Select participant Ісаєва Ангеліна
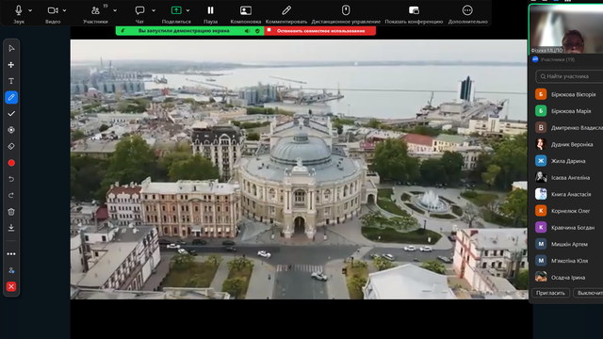603x339 pixels. tap(569, 177)
